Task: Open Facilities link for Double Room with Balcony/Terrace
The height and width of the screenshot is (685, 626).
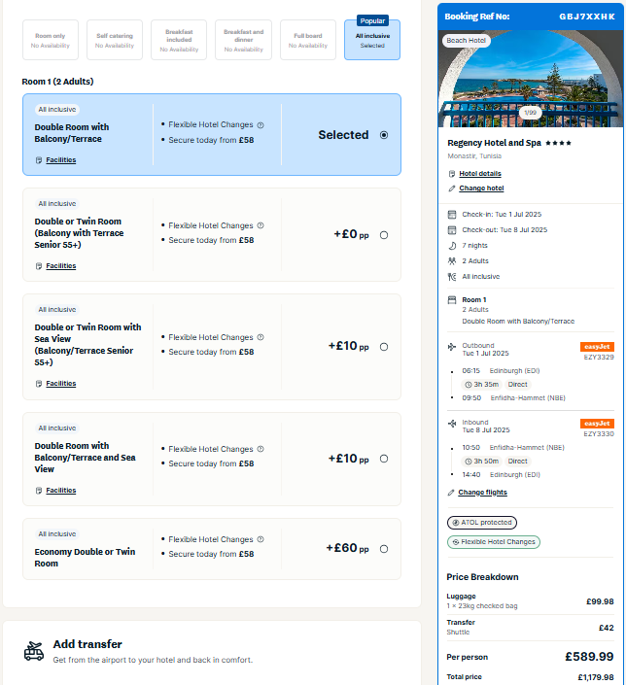Action: (61, 160)
